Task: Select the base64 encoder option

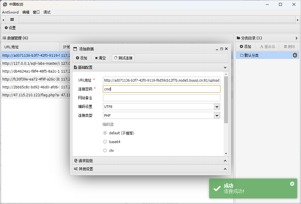Action: 105,142
